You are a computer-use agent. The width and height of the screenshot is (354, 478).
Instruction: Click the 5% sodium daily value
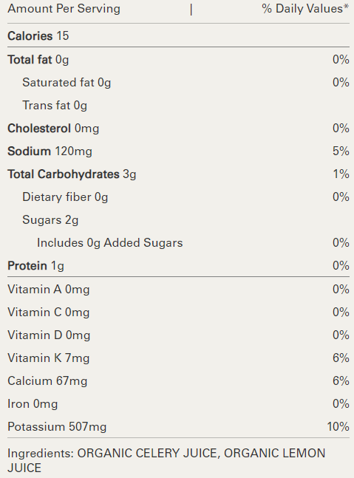coord(341,151)
